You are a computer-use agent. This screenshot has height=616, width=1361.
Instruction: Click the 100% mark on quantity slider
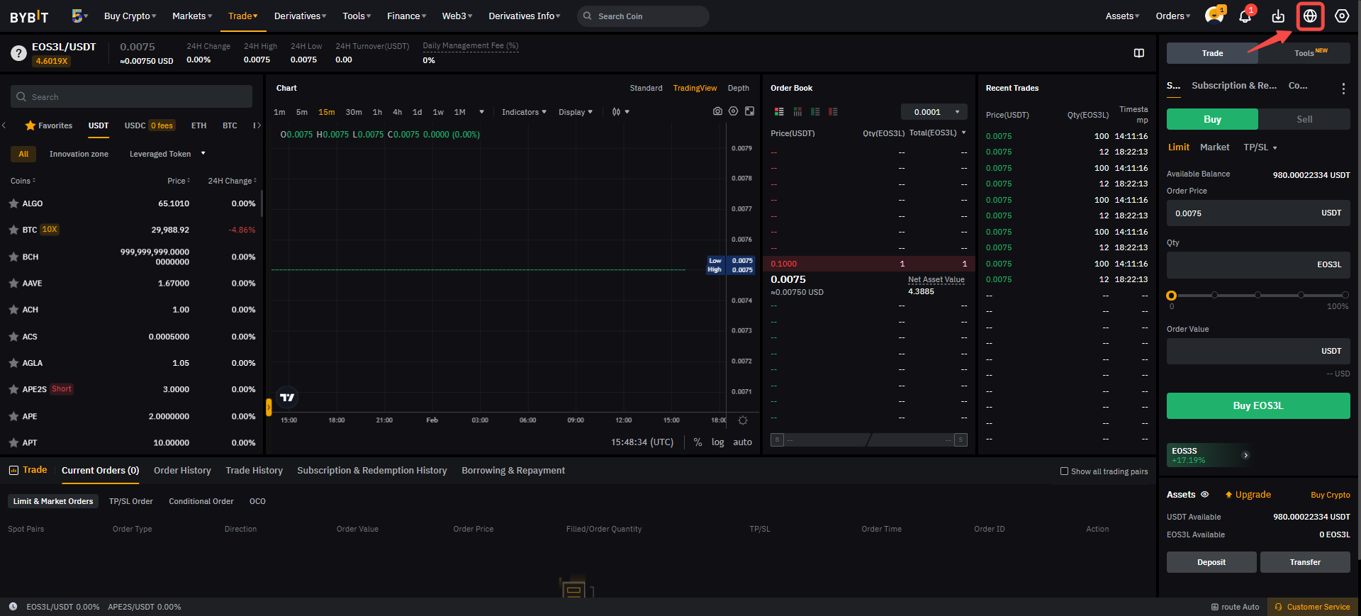point(1344,296)
